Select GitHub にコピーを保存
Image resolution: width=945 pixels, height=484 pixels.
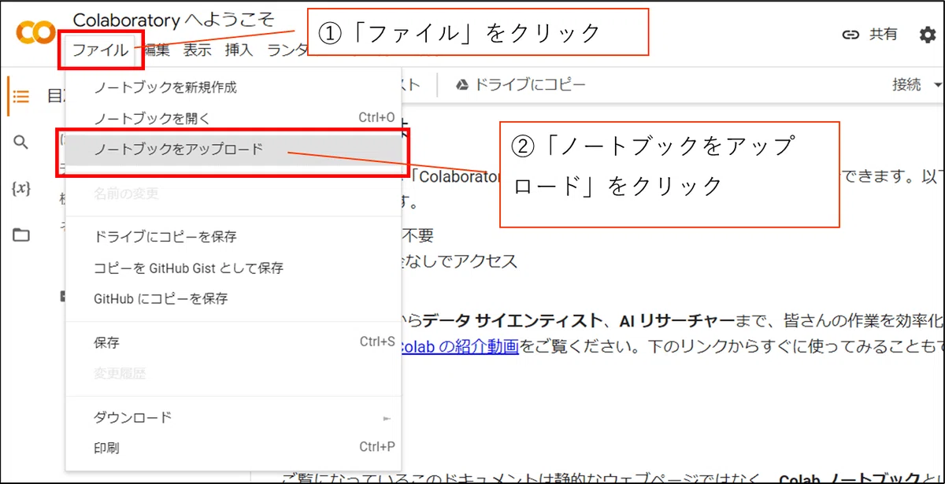pos(234,298)
